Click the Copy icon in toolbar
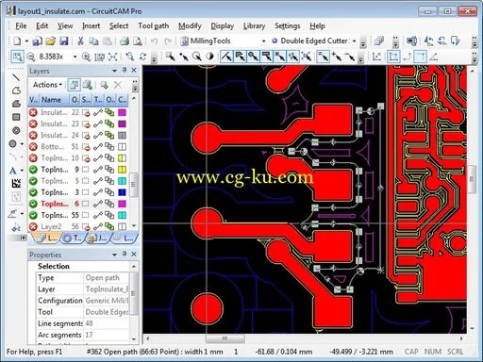The image size is (483, 362). pyautogui.click(x=93, y=41)
